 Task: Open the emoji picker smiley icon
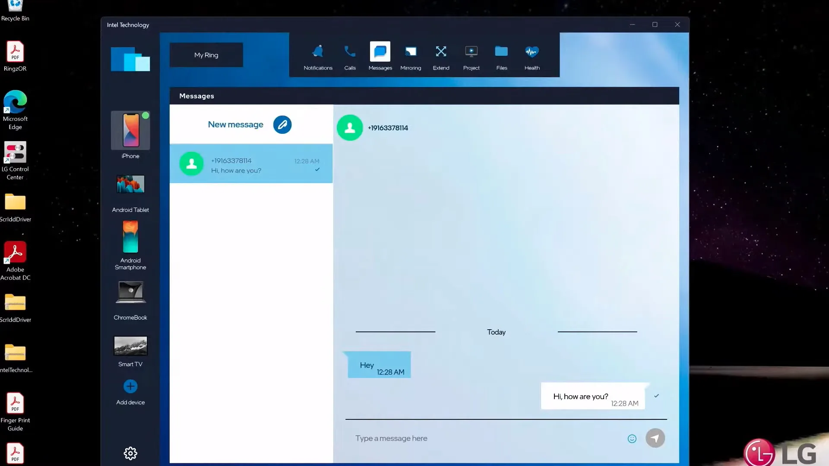pyautogui.click(x=632, y=439)
